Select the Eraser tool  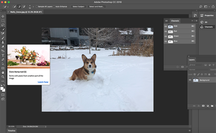coord(3,47)
